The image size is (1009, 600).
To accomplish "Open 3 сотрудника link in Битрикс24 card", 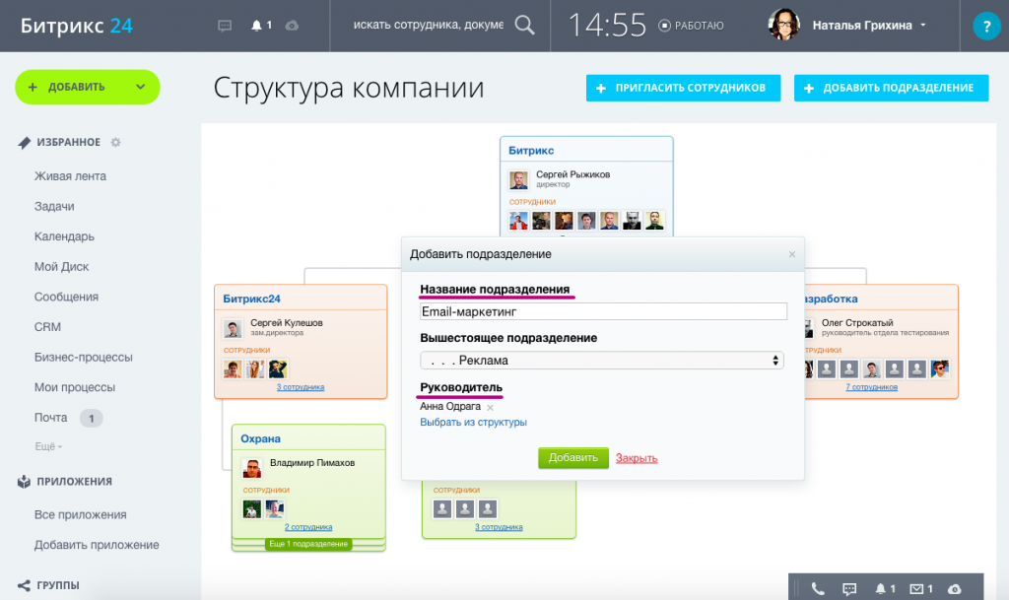I will [301, 387].
